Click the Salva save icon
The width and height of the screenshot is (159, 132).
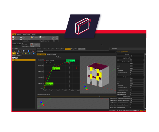[x=21, y=37]
